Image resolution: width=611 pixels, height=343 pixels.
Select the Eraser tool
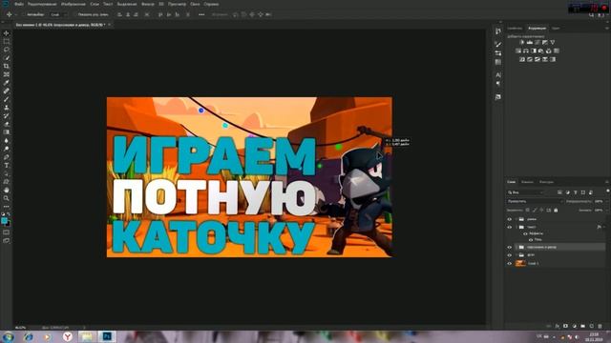[7, 124]
